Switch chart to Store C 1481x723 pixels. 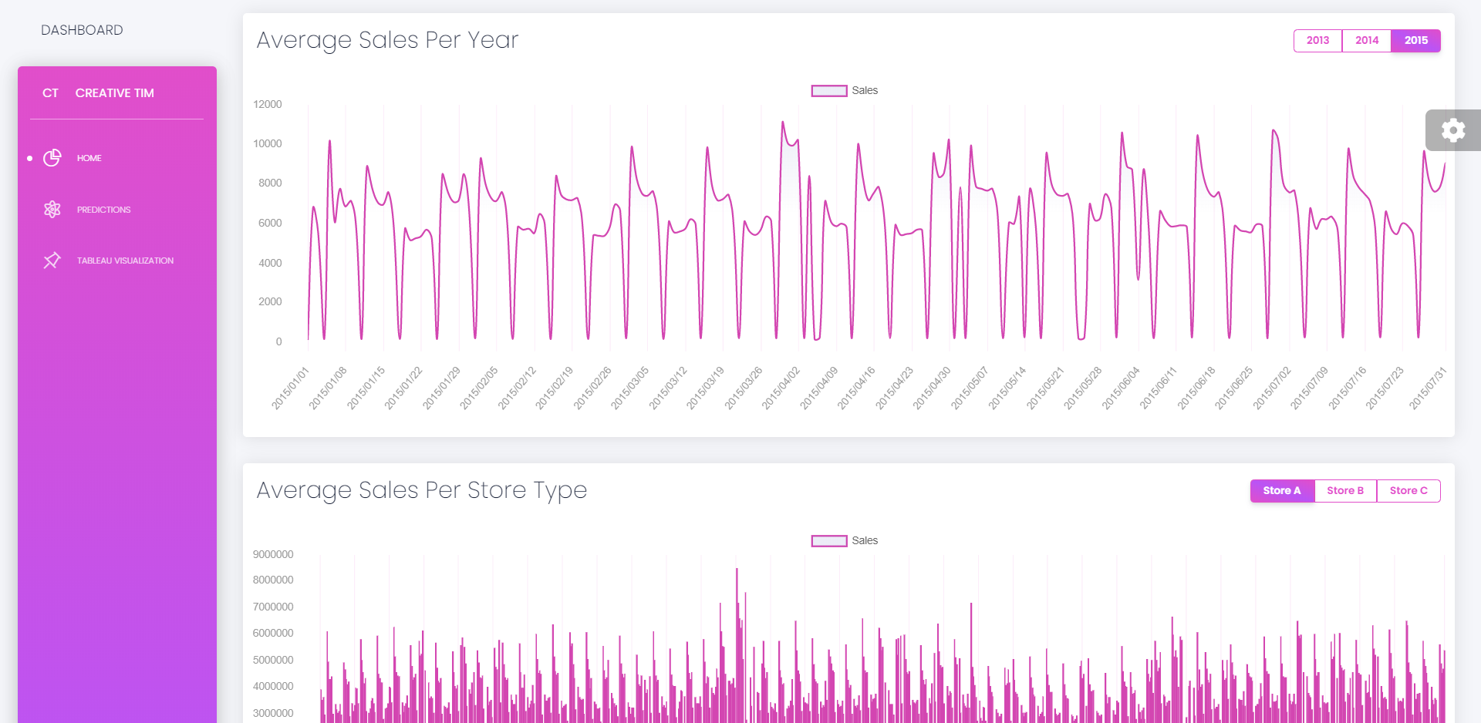point(1408,491)
